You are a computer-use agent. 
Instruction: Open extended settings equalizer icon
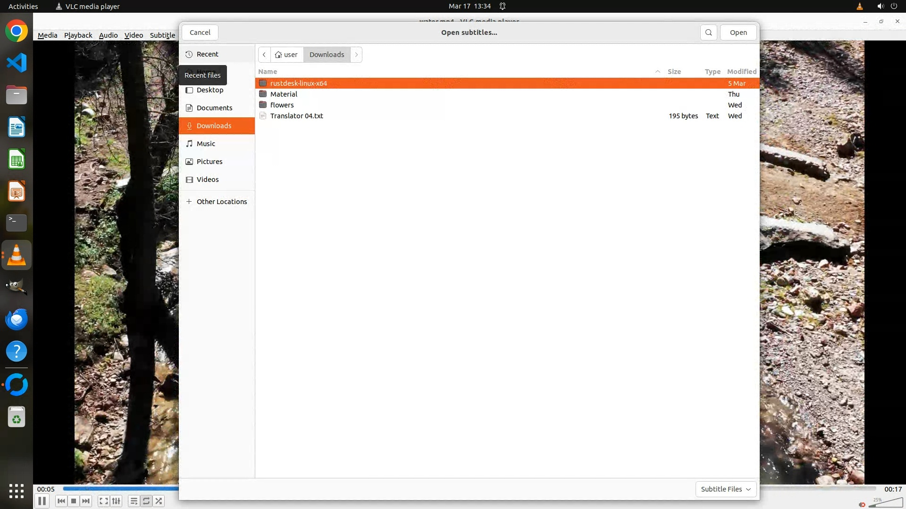point(116,501)
